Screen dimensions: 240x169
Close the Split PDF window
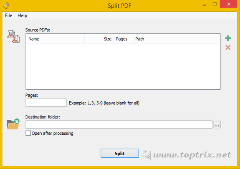(228, 4)
